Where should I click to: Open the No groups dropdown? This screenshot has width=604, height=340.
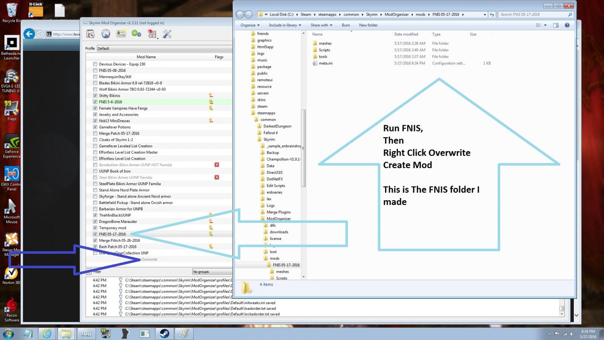click(x=212, y=272)
